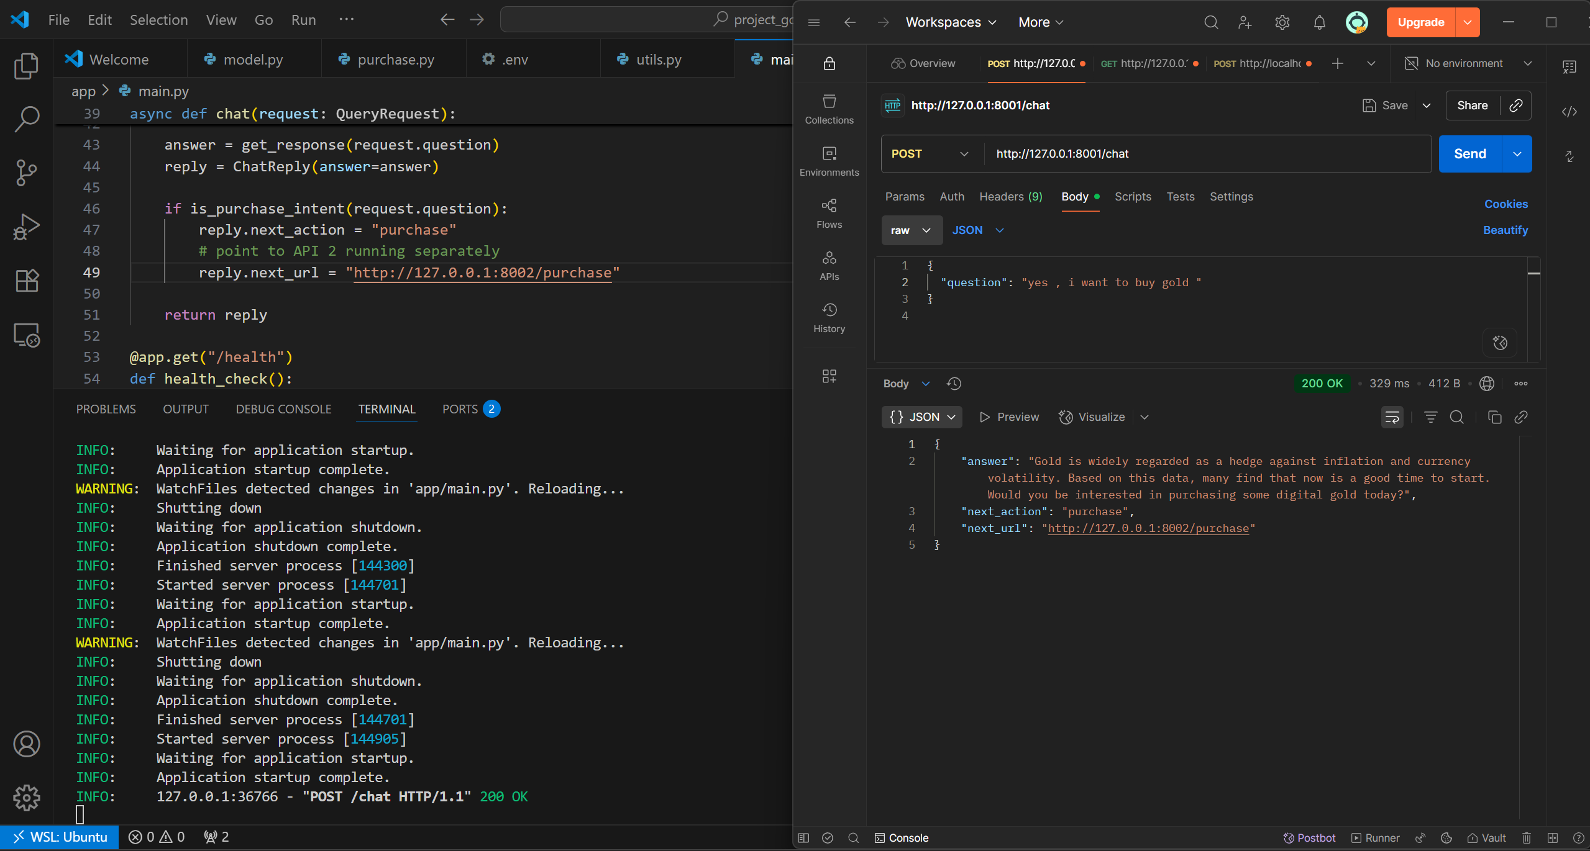
Task: Open the VS Code Explorer icon
Action: 26,66
